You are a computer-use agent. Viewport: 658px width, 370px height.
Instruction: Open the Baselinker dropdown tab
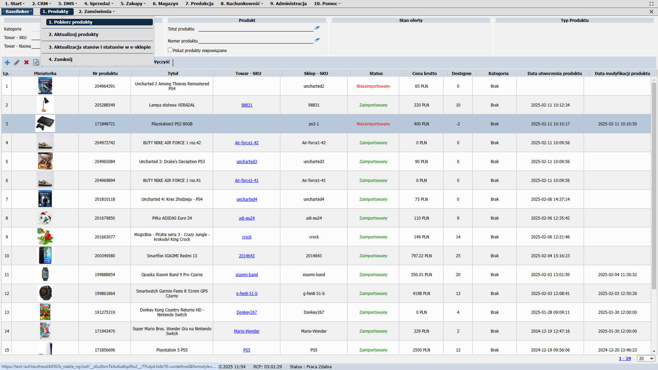click(18, 11)
